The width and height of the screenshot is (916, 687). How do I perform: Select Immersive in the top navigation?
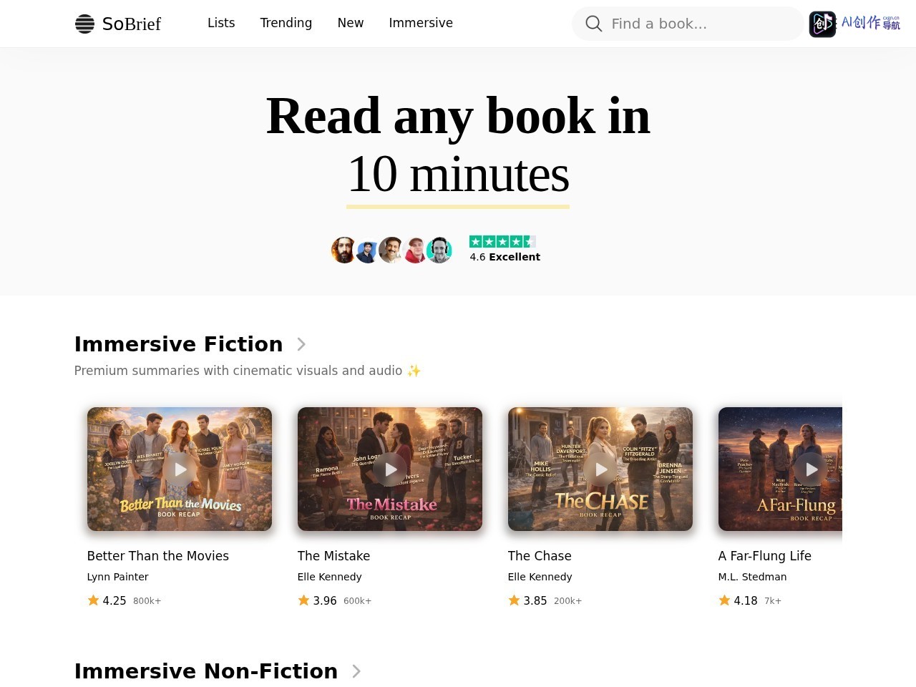click(421, 23)
